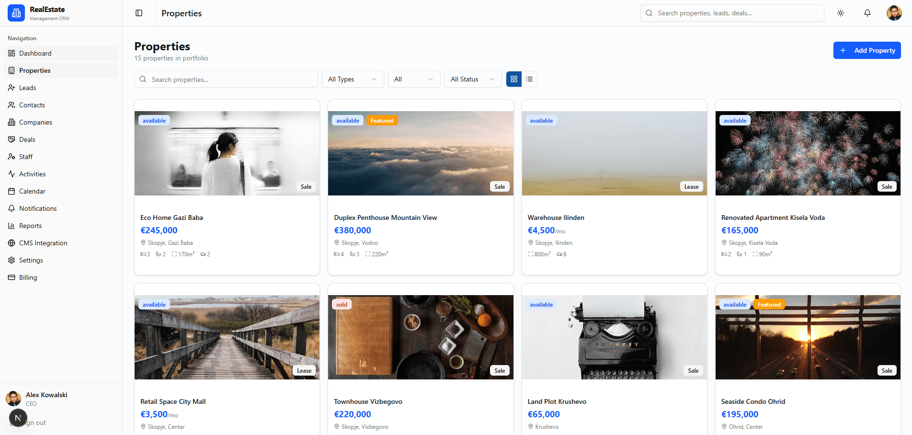912x435 pixels.
Task: Open Retail Space City Mall image
Action: pyautogui.click(x=227, y=337)
